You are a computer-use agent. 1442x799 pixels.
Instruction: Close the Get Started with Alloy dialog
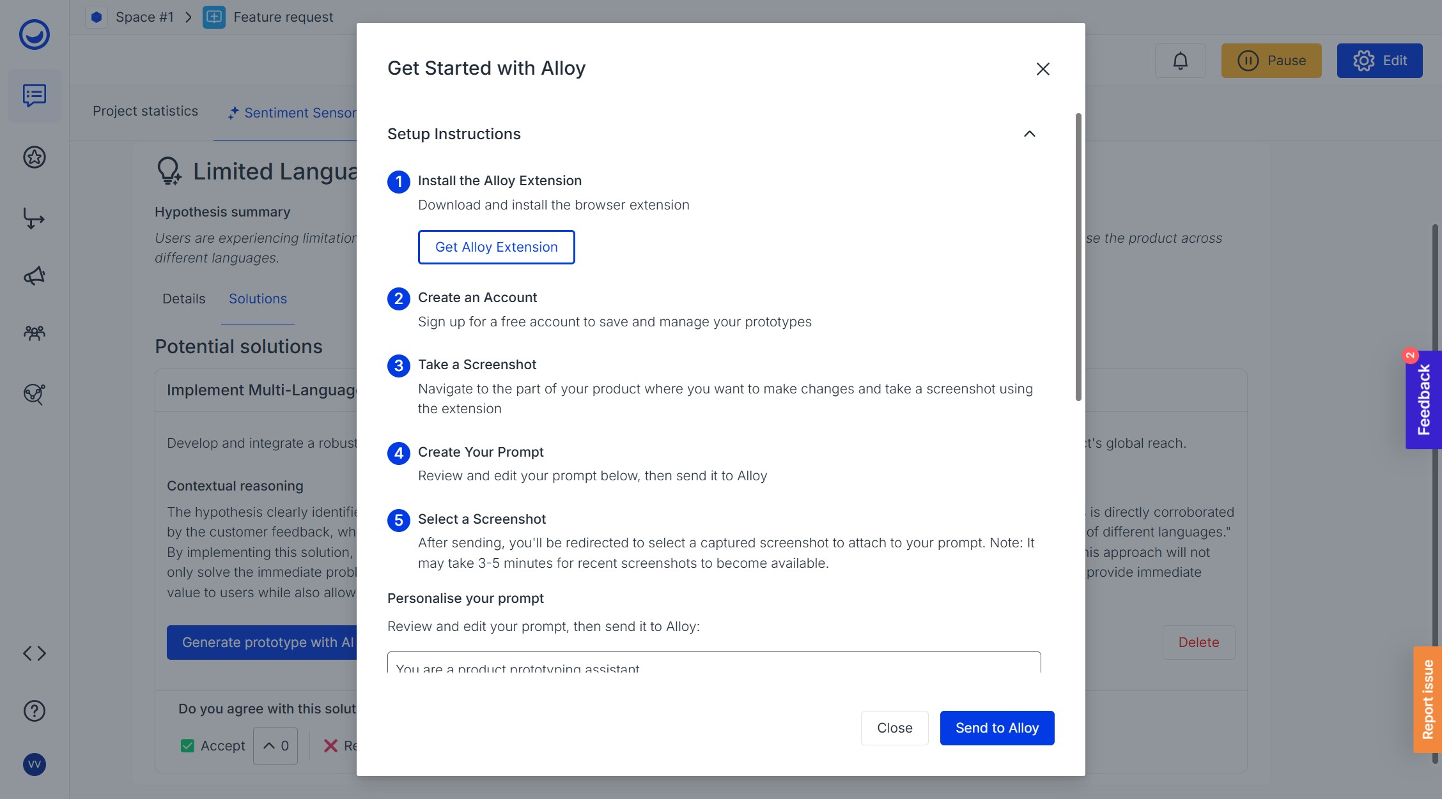point(1043,69)
